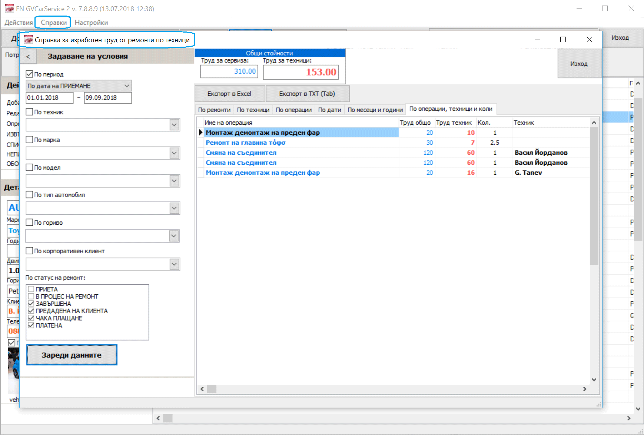This screenshot has height=435, width=644.
Task: Click the main window horizontal scroll-left arrow
Action: (158, 418)
